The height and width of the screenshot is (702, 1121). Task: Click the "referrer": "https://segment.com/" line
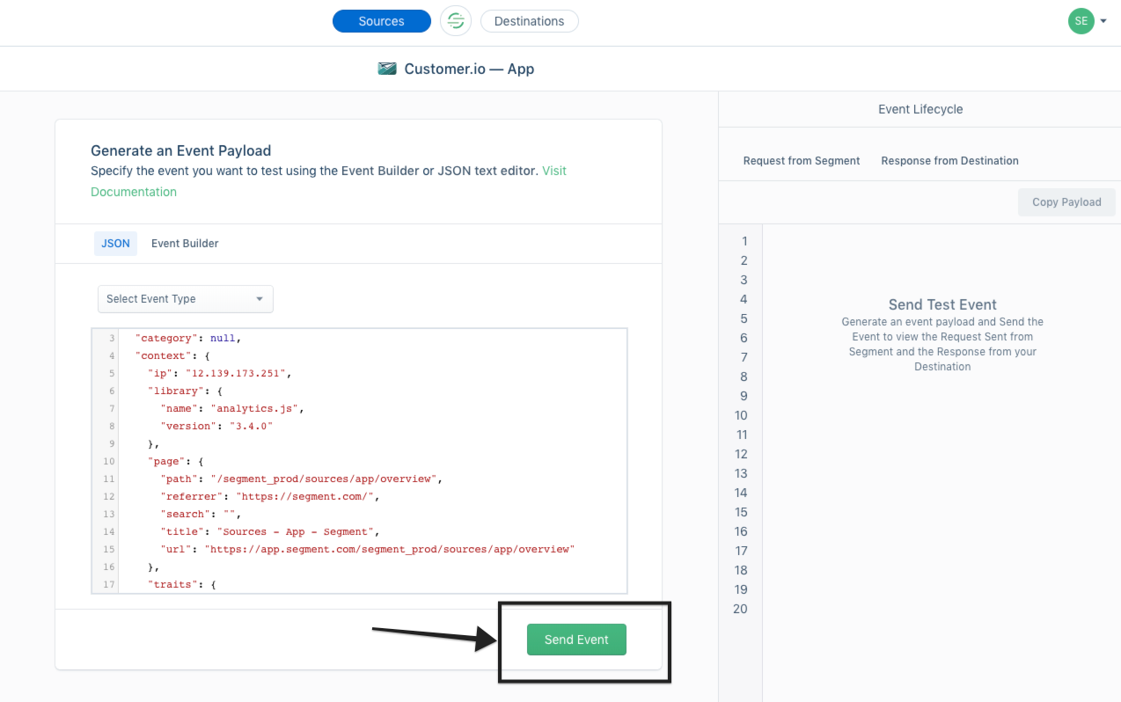[272, 496]
